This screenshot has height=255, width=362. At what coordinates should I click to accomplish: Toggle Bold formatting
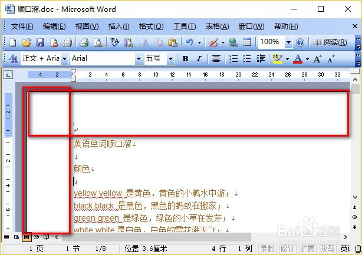185,59
